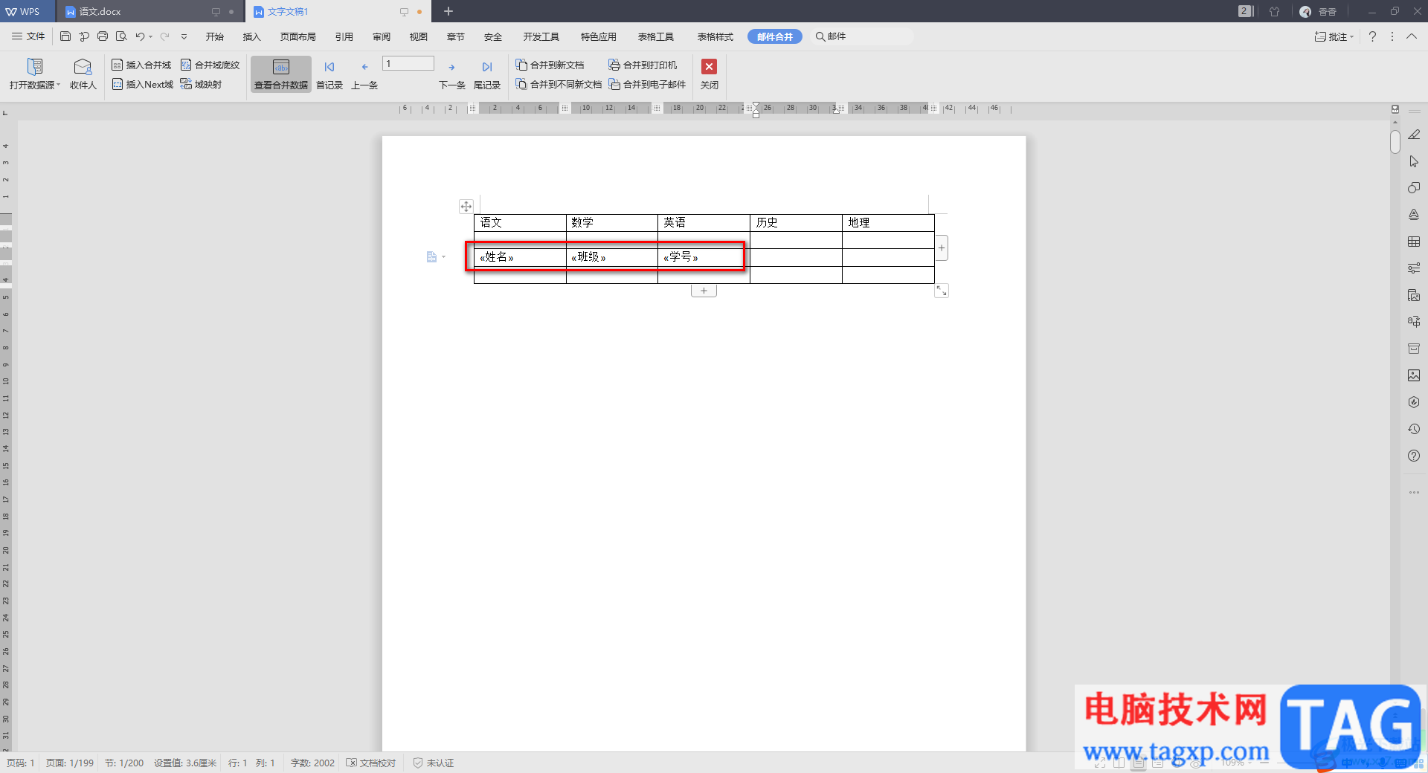Click 插入Next域 in the ribbon

click(142, 84)
